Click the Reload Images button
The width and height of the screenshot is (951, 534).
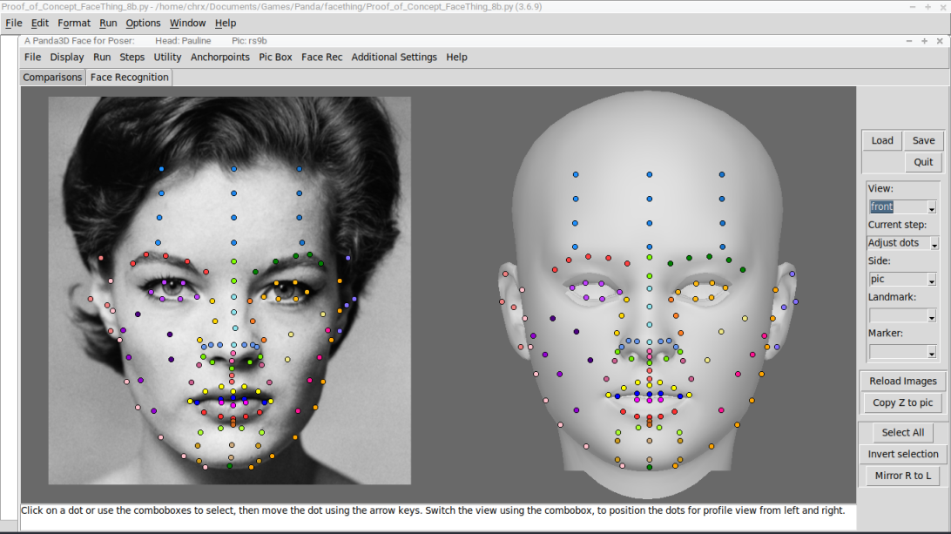pyautogui.click(x=903, y=381)
